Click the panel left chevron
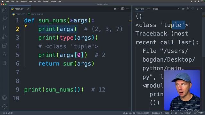Image resolution: width=205 pixels, height=115 pixels. [197, 9]
